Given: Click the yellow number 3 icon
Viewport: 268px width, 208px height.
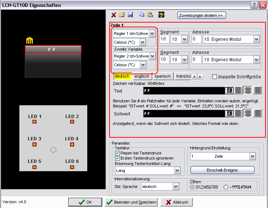Looking at the screenshot, I should pyautogui.click(x=161, y=15).
